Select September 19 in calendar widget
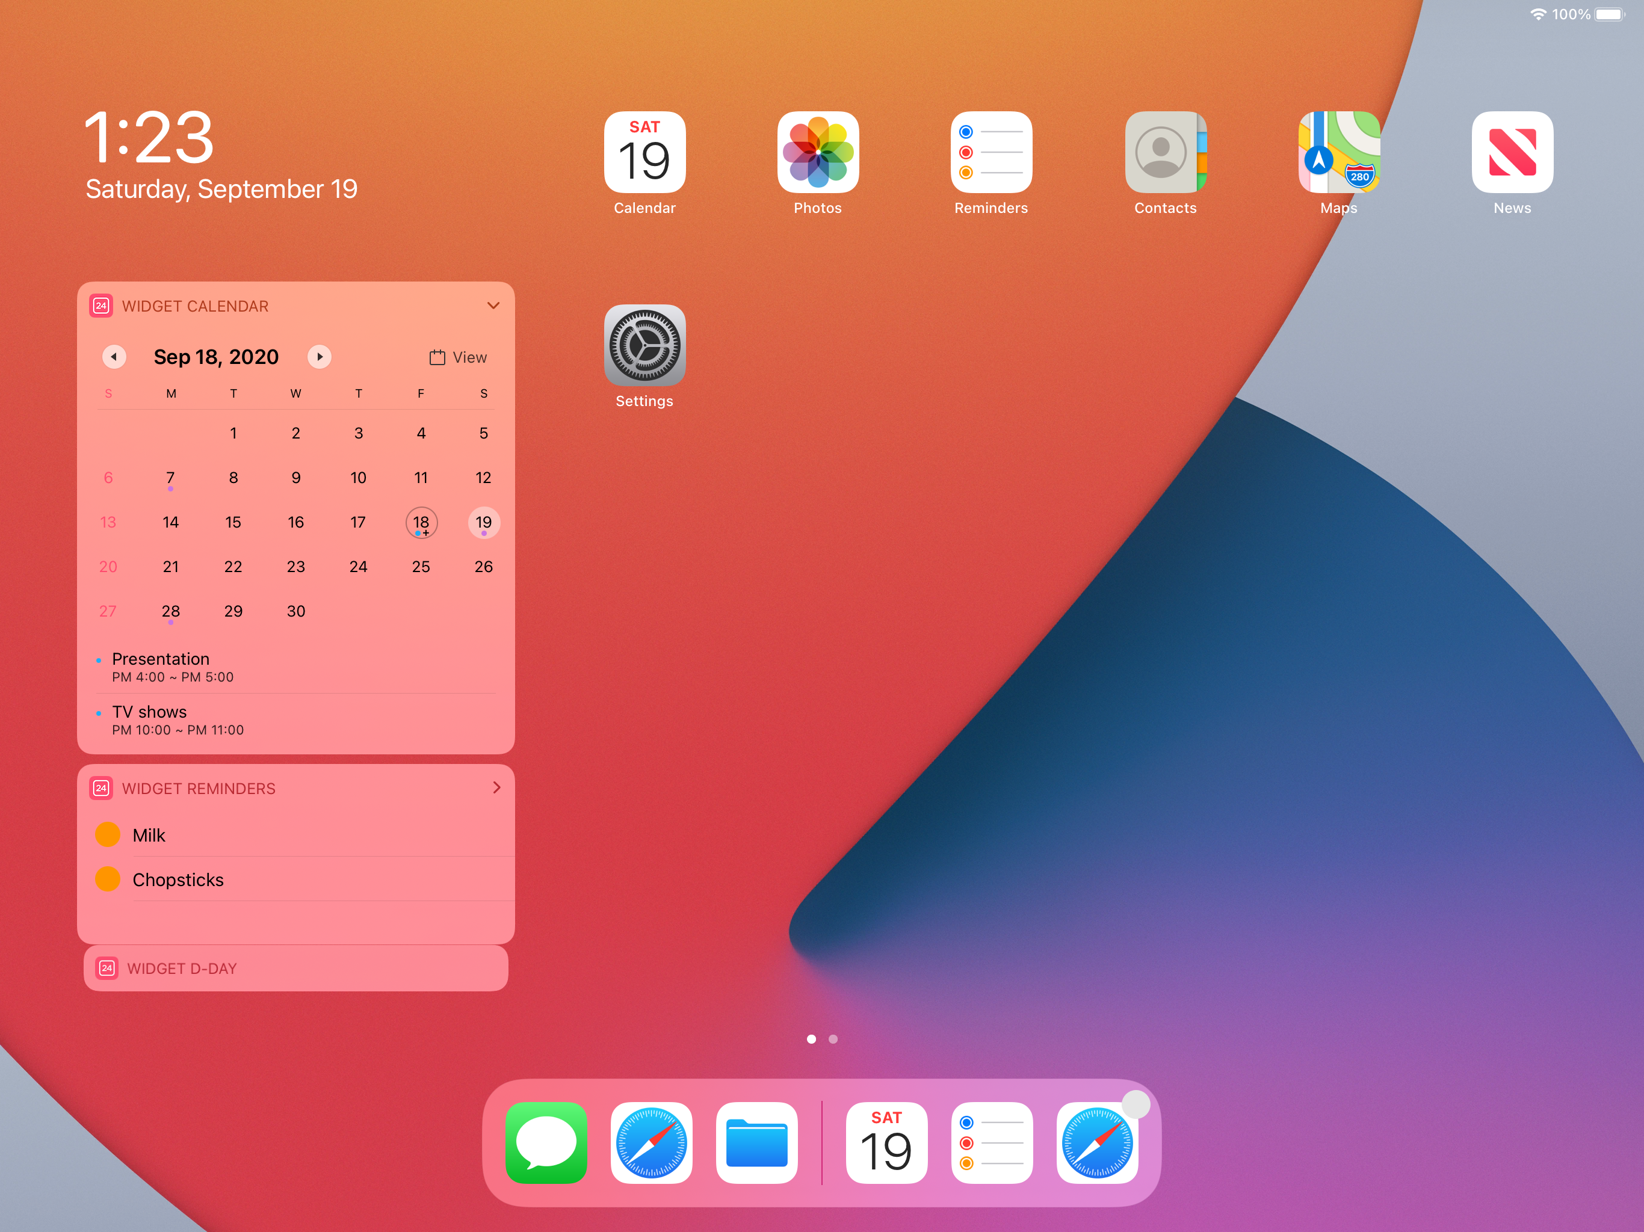Screen dimensions: 1644x1232 pos(483,522)
